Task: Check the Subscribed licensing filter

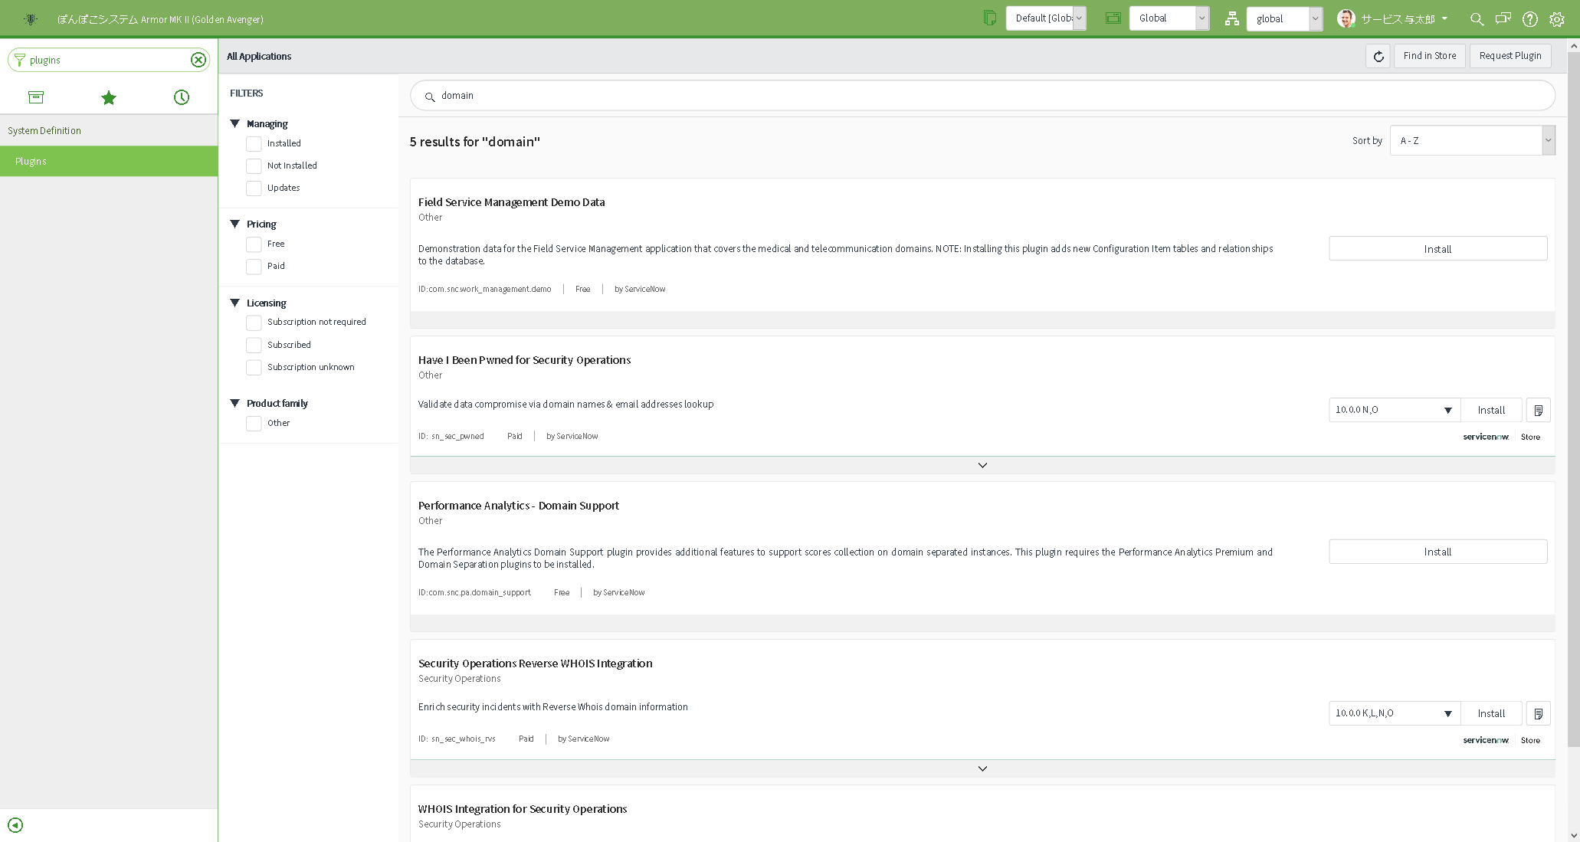Action: (x=254, y=345)
